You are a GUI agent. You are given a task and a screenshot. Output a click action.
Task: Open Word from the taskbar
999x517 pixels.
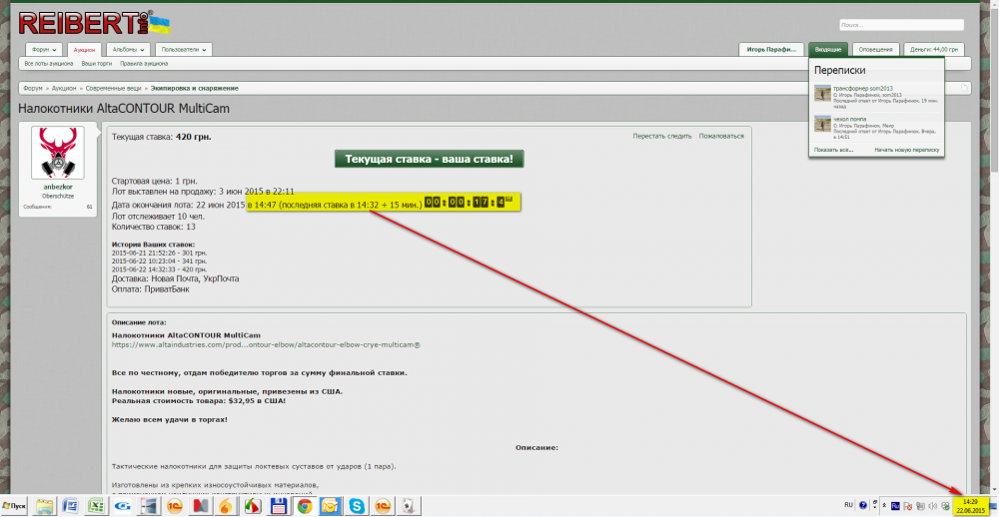click(71, 506)
